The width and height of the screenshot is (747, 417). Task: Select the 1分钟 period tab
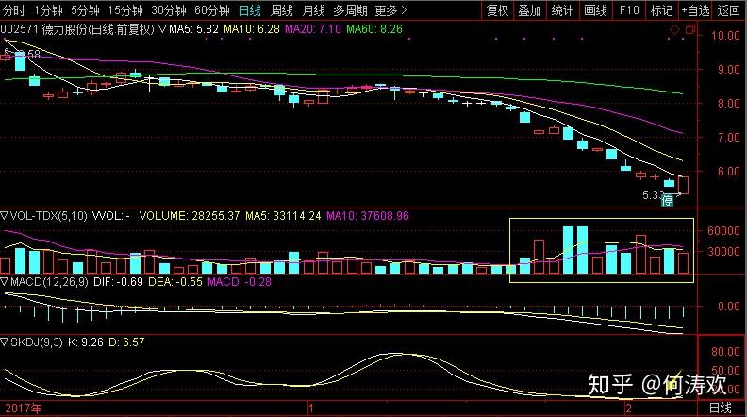(49, 10)
